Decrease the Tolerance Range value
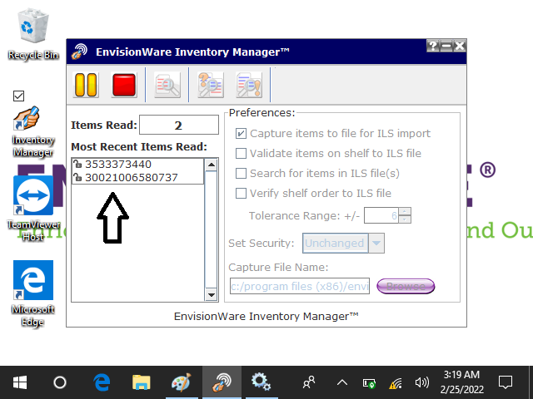The image size is (533, 399). (x=405, y=219)
